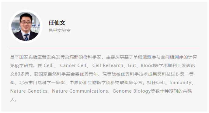
Task: Click the word Immunity in the bio
Action: click(x=180, y=83)
